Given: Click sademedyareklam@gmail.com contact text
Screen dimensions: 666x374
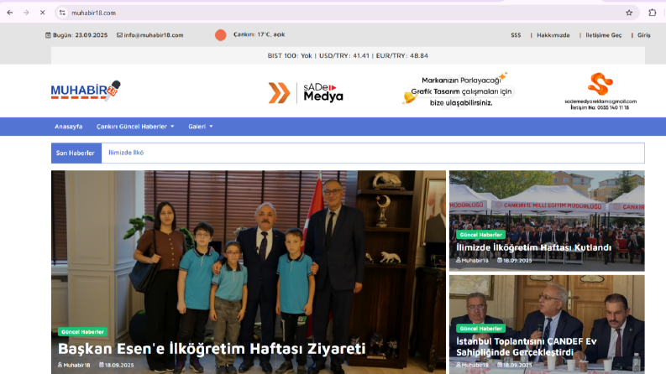Looking at the screenshot, I should coord(600,101).
